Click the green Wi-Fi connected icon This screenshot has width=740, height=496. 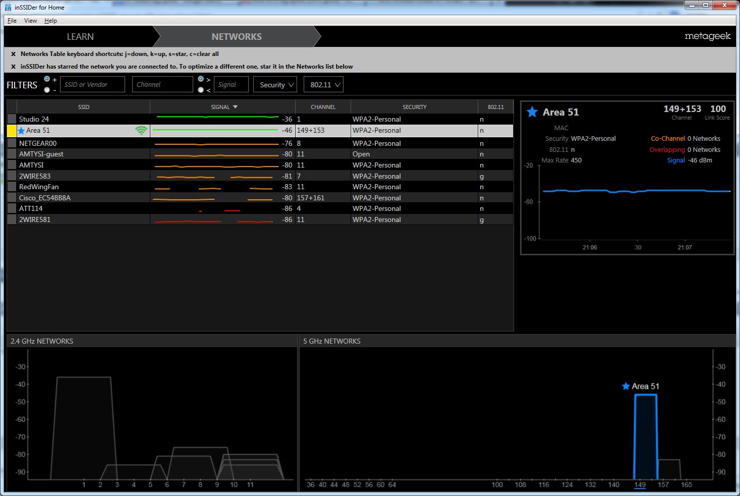(141, 131)
